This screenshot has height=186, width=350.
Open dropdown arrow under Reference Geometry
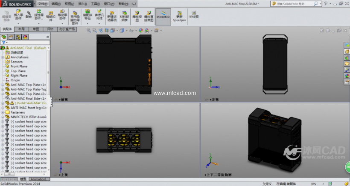click(99, 23)
